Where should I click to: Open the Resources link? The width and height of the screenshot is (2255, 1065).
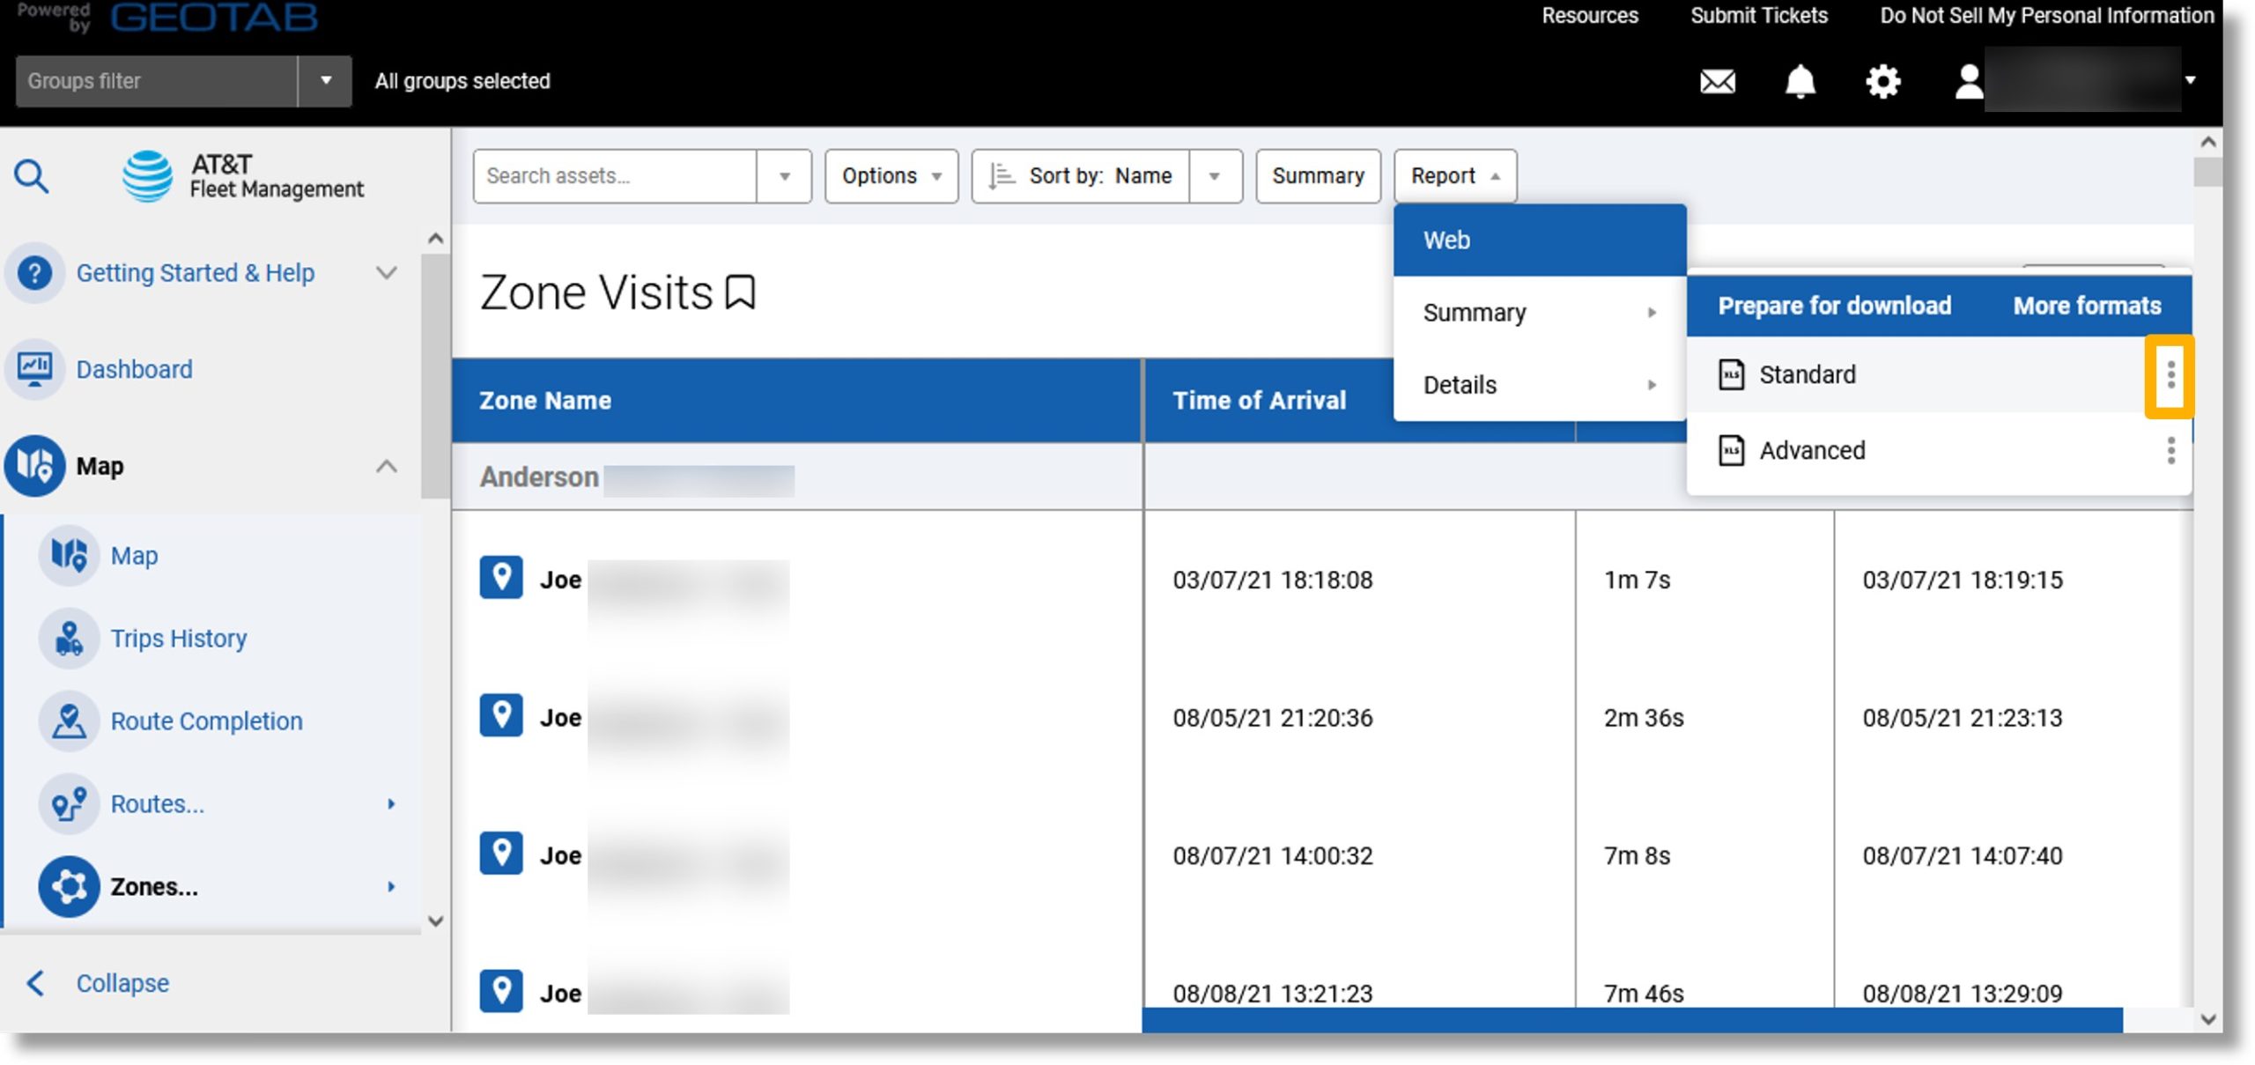1589,16
